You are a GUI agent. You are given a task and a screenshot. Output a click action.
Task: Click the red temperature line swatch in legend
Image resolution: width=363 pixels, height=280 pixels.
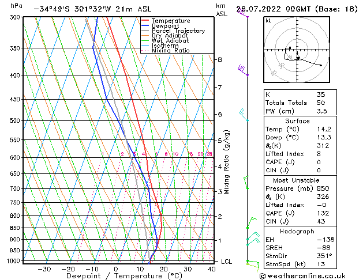(145, 21)
